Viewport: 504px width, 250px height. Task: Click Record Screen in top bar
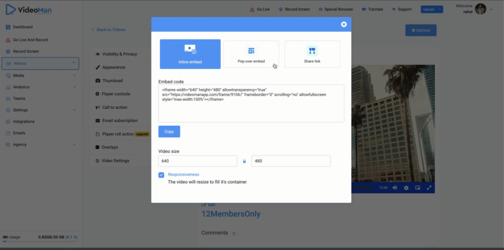pos(294,9)
